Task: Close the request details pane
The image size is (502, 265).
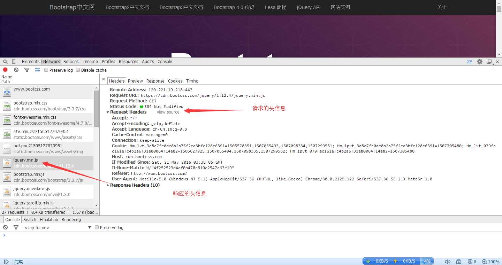Action: 104,79
